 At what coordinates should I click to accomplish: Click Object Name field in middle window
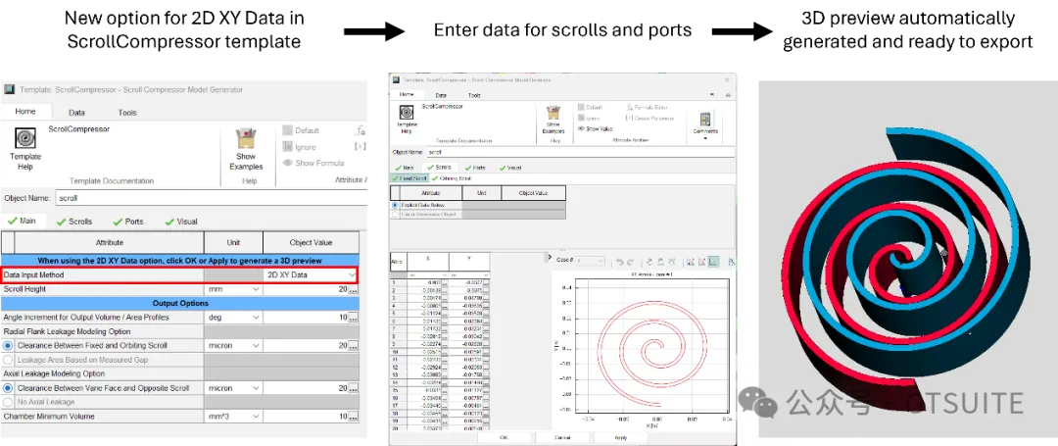click(579, 153)
